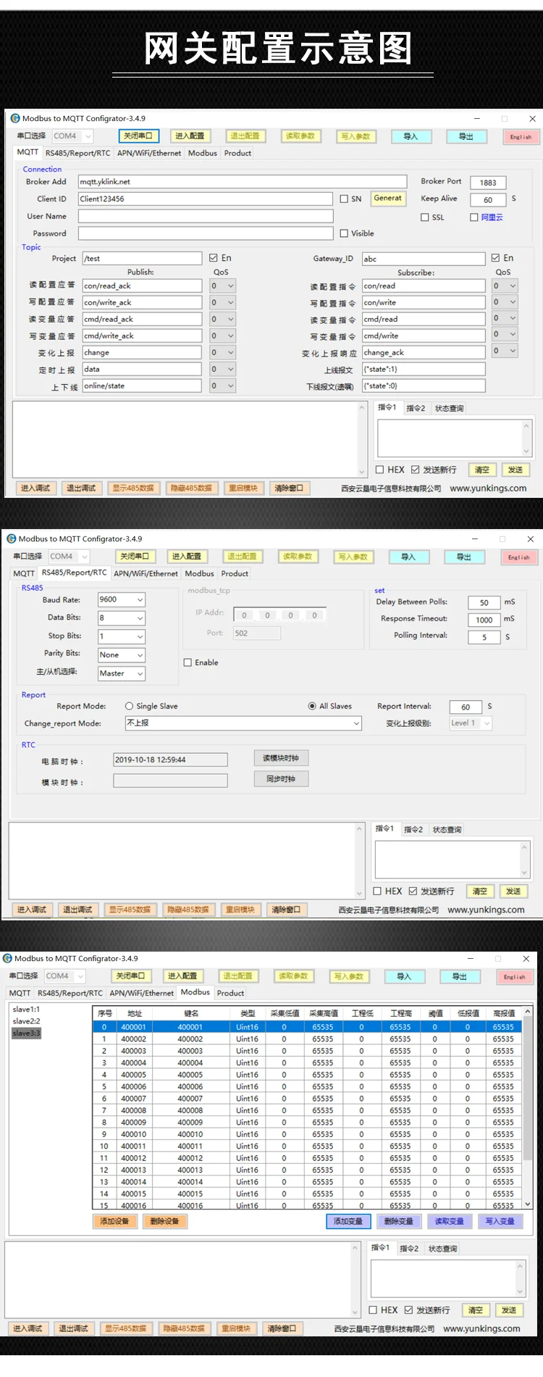Click 清除窗口 in the Modbus-tab window
This screenshot has height=1377, width=543.
pos(282,1328)
